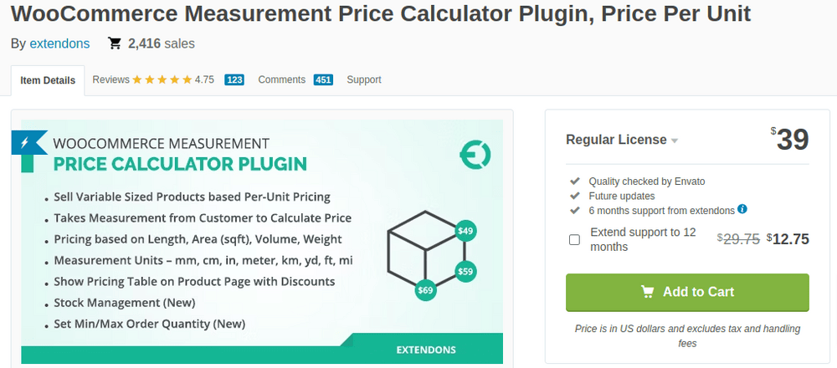
Task: Expand the Regular License dropdown
Action: point(674,141)
